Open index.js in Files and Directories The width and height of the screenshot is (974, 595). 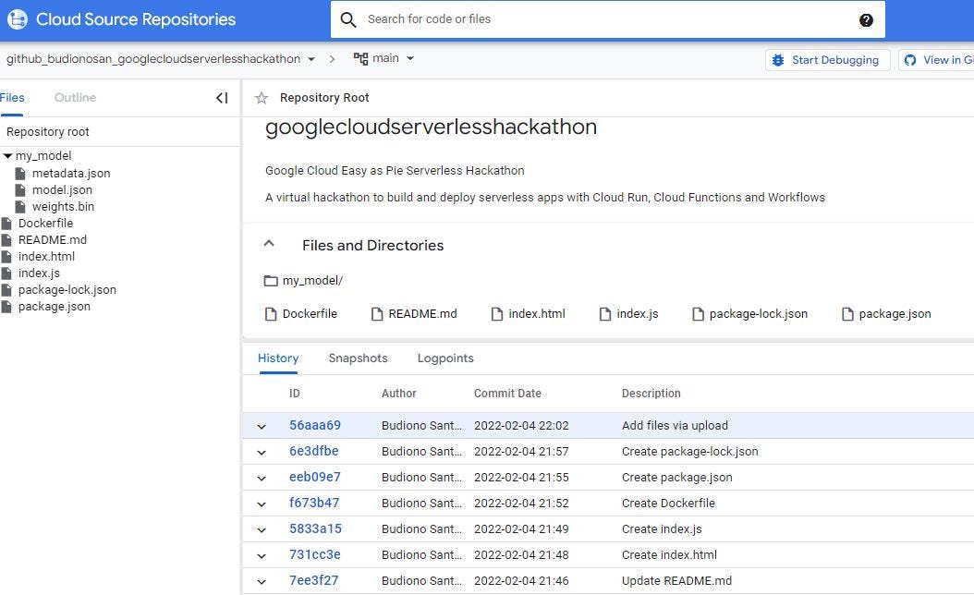click(638, 314)
